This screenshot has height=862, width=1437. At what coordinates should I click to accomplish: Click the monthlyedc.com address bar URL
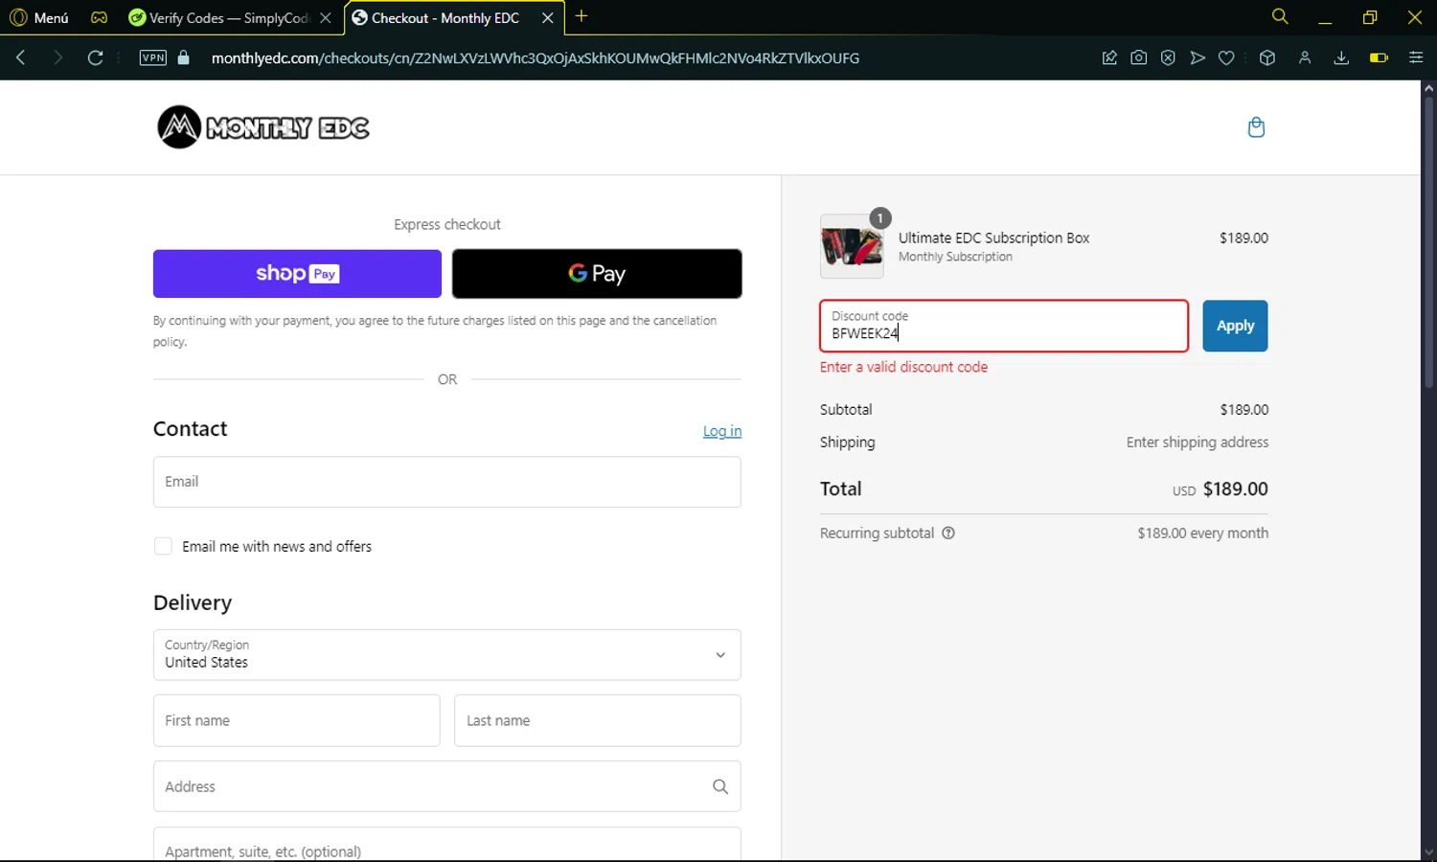(x=536, y=57)
